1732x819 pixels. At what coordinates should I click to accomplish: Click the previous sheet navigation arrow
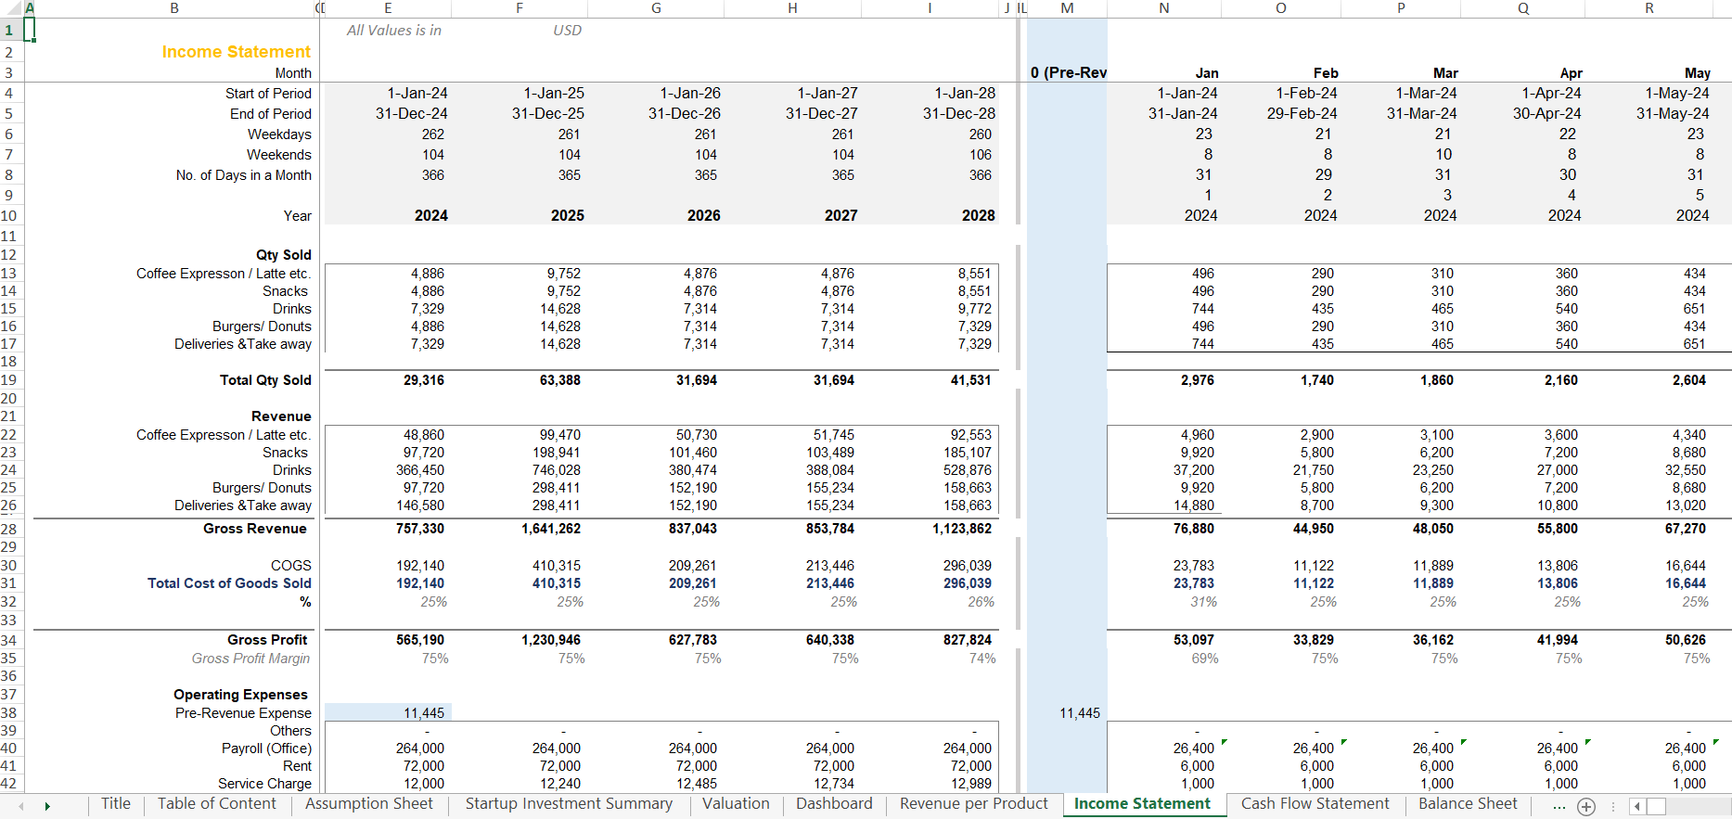pyautogui.click(x=21, y=806)
